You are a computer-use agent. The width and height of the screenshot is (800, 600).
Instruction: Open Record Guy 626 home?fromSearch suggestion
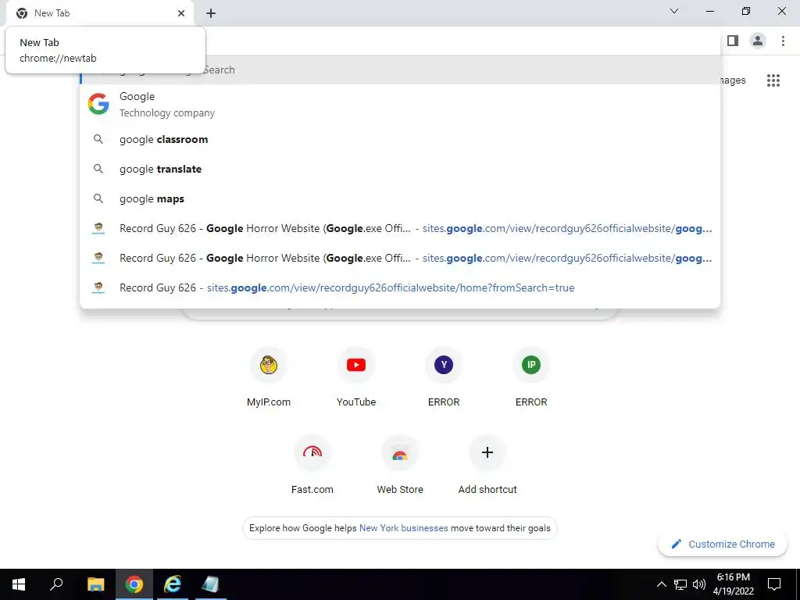[400, 287]
